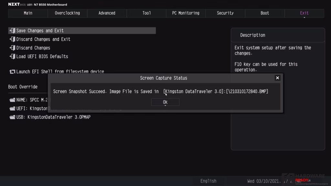
Task: Choose Discard Changes and Exit
Action: [x=43, y=39]
